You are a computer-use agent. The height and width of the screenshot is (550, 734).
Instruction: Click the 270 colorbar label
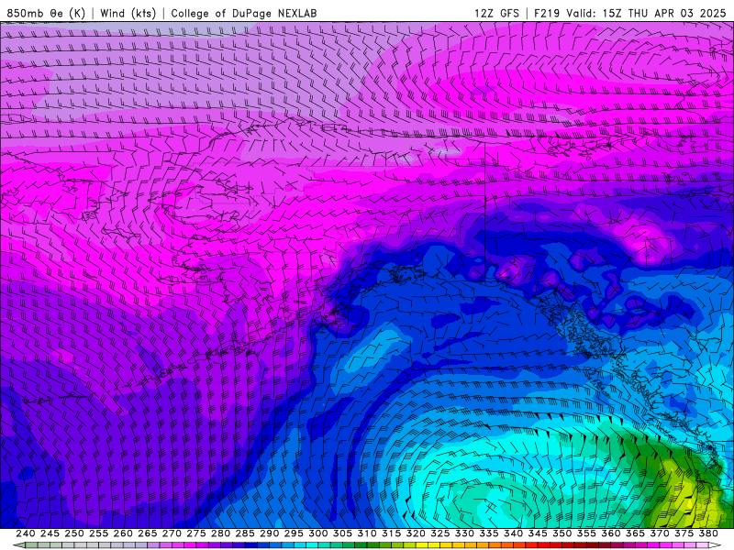pos(172,533)
